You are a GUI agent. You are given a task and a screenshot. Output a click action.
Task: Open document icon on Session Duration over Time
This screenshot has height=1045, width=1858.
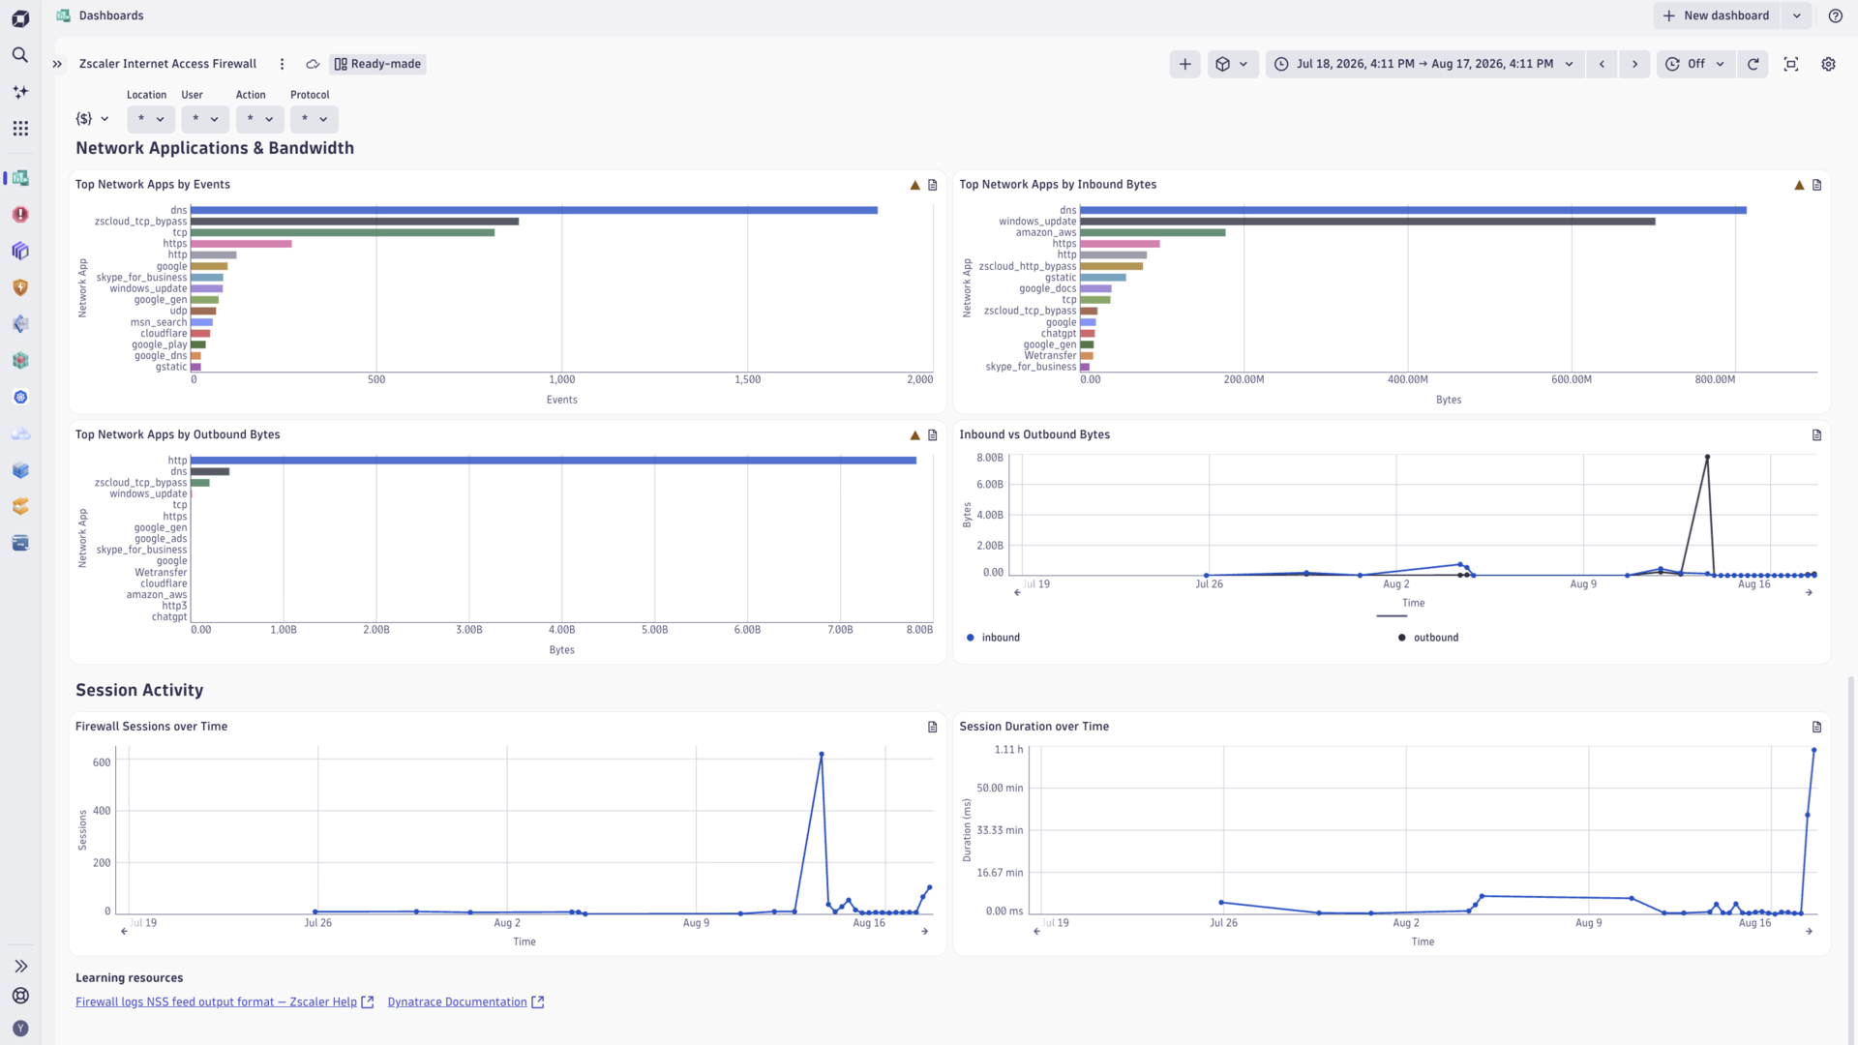click(x=1816, y=727)
